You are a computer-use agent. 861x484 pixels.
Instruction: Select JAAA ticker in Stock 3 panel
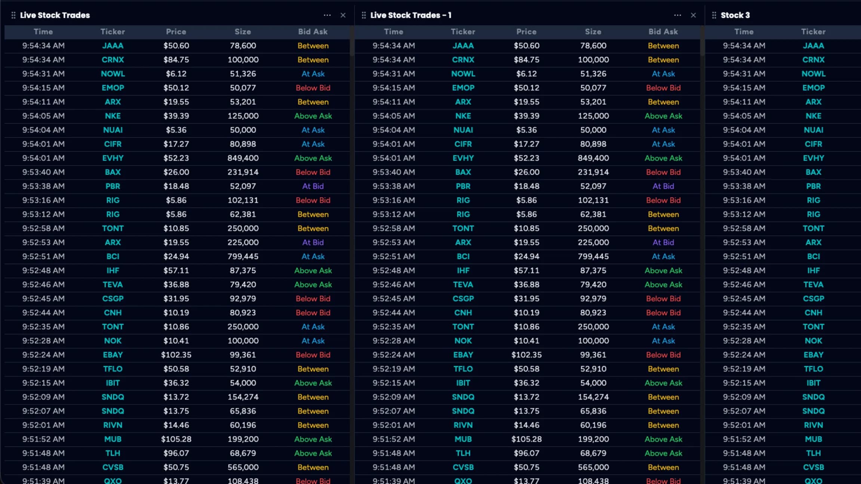point(814,46)
